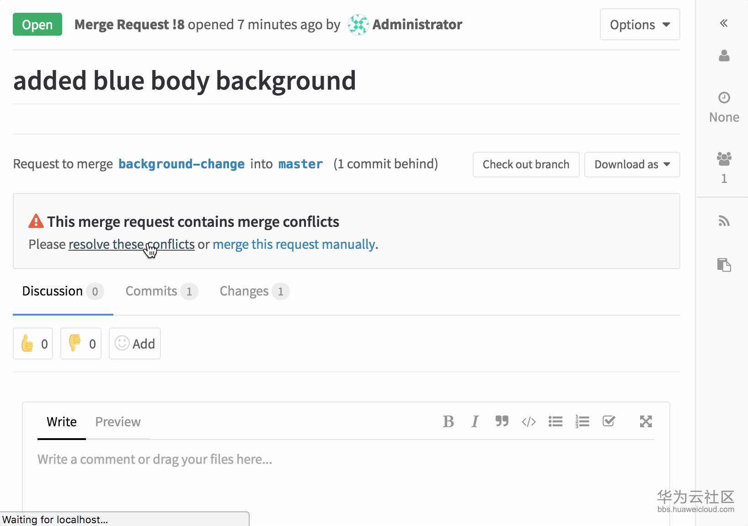The width and height of the screenshot is (748, 526).
Task: Open the Options dropdown
Action: point(639,25)
